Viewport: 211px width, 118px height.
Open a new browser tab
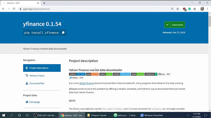44,3
